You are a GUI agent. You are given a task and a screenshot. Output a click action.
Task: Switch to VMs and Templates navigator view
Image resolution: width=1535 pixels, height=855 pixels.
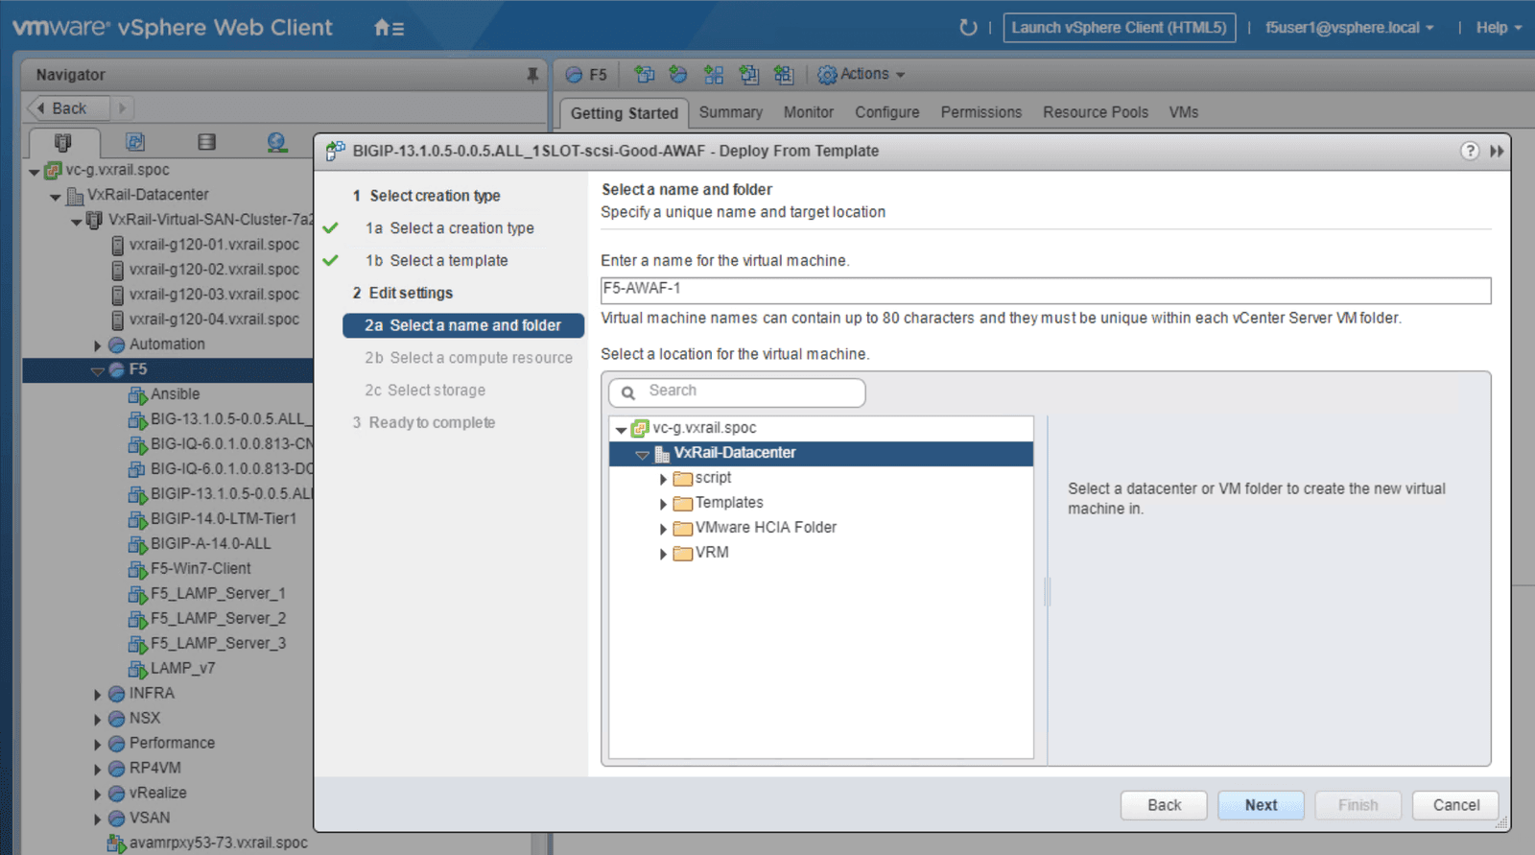(135, 142)
